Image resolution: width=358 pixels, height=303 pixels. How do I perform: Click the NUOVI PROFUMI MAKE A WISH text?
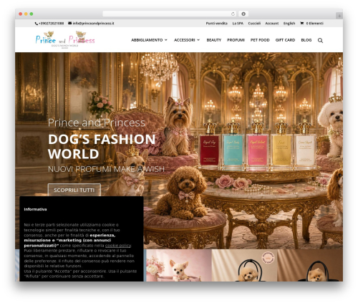(106, 169)
